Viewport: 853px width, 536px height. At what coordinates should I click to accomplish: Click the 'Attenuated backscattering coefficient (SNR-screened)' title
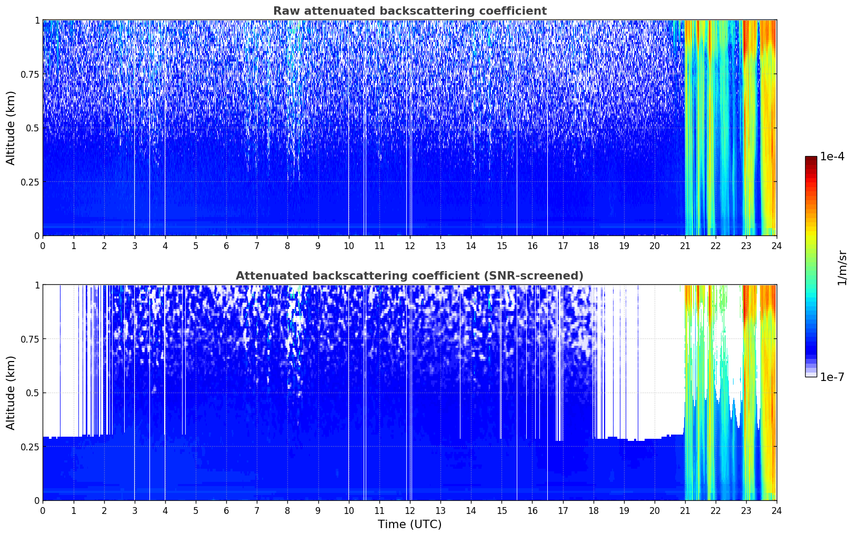[x=409, y=276]
